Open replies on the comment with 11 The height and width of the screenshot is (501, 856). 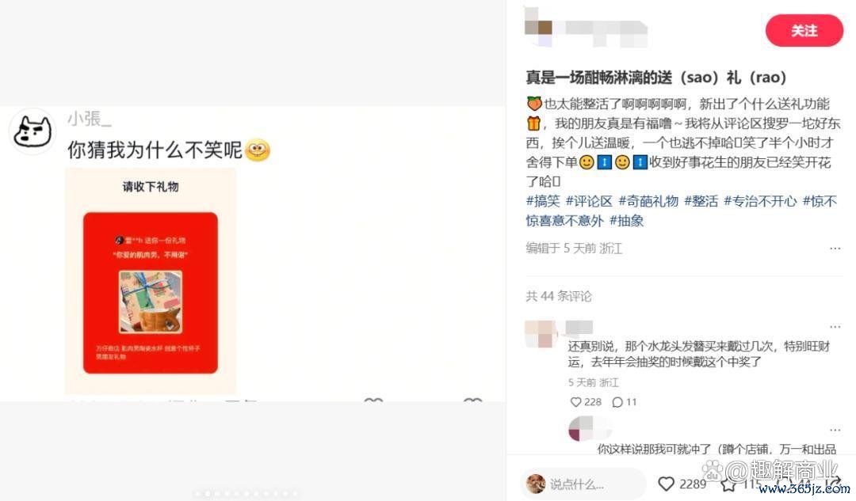coord(617,402)
